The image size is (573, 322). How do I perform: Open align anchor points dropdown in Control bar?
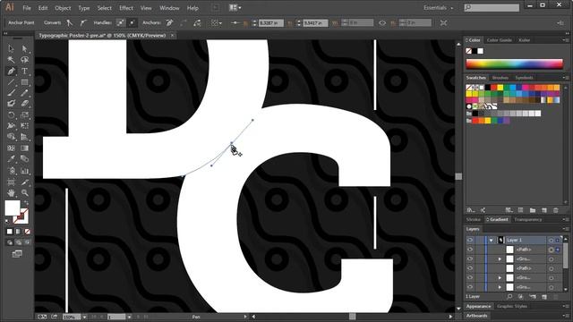(x=217, y=22)
